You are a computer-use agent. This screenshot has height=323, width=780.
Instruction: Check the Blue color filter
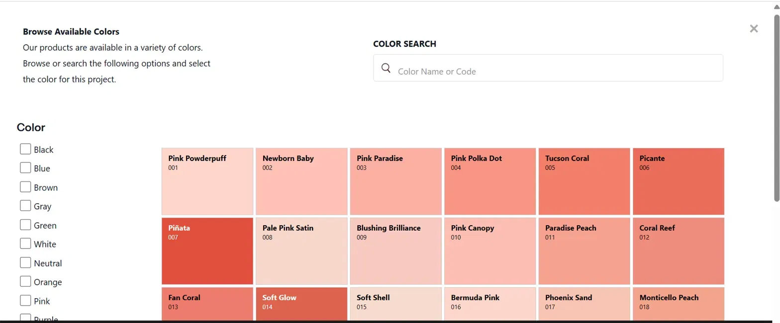pos(25,168)
